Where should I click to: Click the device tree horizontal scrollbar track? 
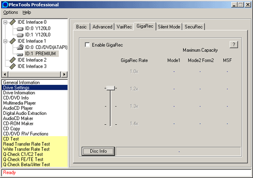pyautogui.click(x=35, y=74)
